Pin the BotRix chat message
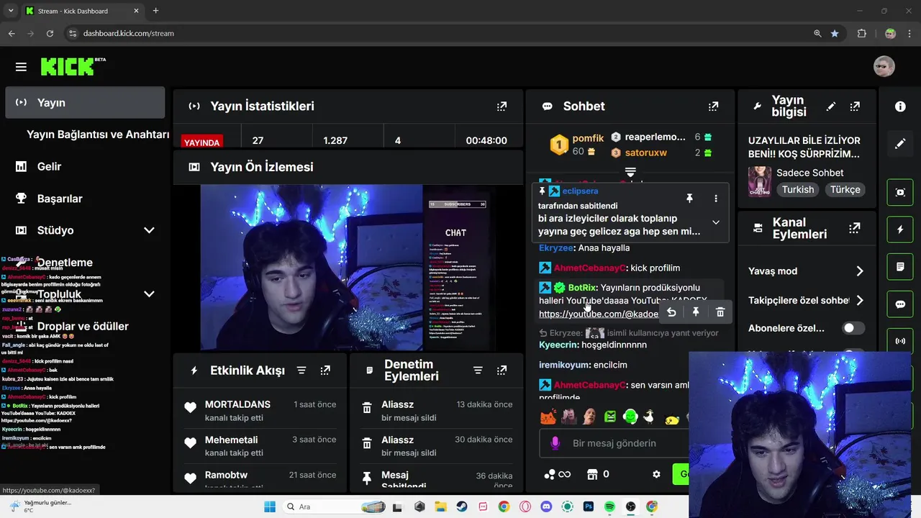Viewport: 921px width, 518px height. click(x=696, y=312)
